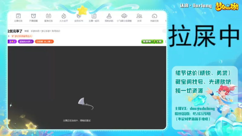Click the large 拉屎中 overlay text
This screenshot has width=242, height=136.
[204, 36]
